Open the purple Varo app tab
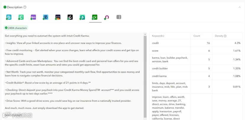245x120 pixels. [x=33, y=17]
